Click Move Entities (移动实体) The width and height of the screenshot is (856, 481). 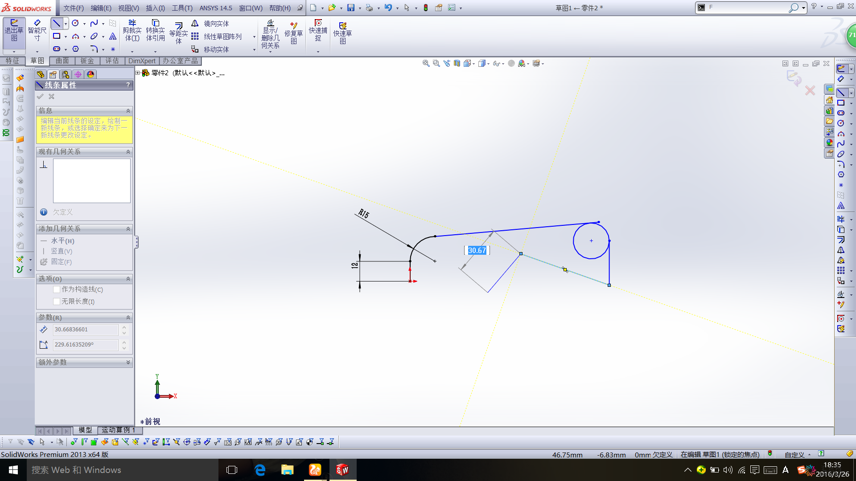(210, 49)
